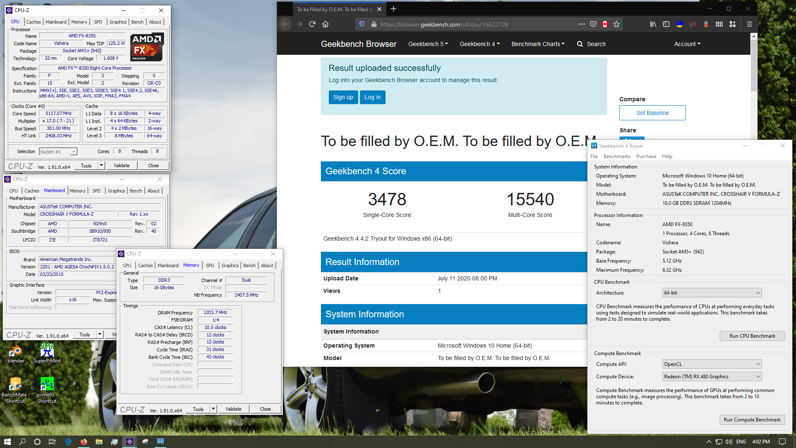Switch to Caches tab in top CPU-Z window
The height and width of the screenshot is (448, 796).
click(34, 22)
